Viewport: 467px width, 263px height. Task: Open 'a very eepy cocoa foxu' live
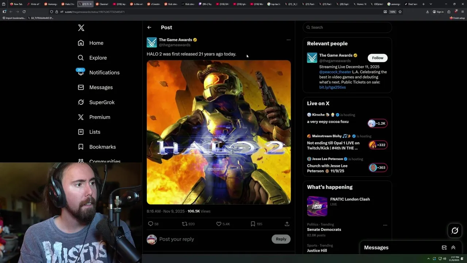[x=328, y=122]
